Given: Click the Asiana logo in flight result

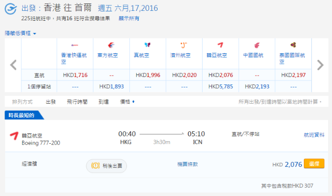Looking at the screenshot, I should pyautogui.click(x=14, y=136).
